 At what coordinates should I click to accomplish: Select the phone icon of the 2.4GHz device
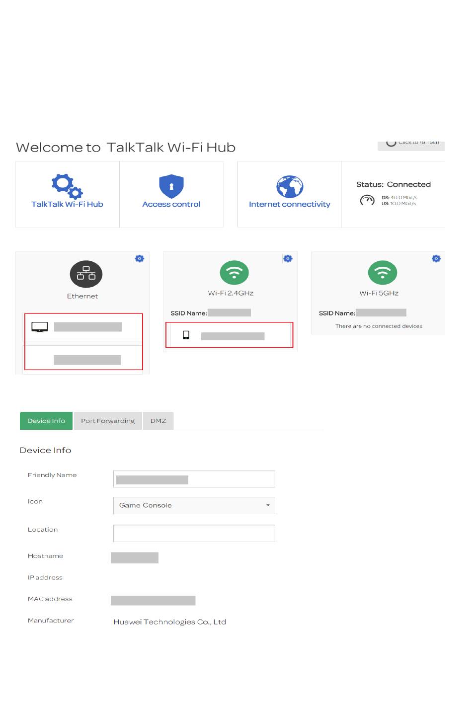click(x=186, y=335)
